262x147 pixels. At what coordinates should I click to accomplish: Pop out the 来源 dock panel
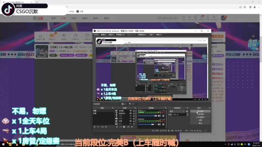click(135, 108)
